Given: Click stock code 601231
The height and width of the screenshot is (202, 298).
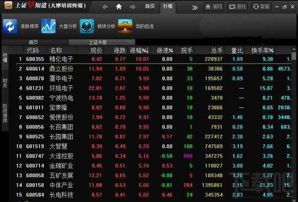Looking at the screenshot, I should click(x=35, y=88).
